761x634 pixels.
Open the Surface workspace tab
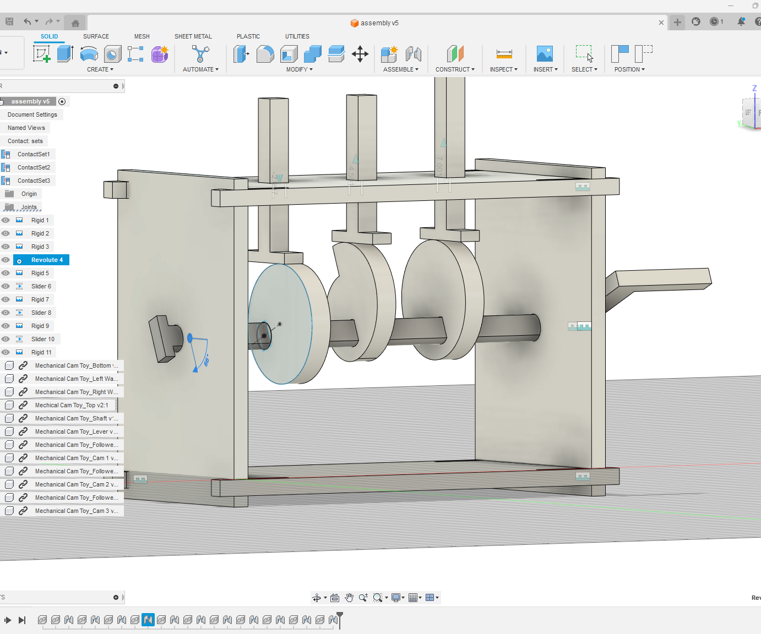(x=96, y=36)
